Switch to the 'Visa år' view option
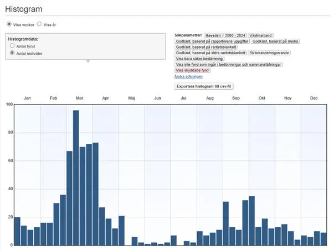 tap(39, 25)
